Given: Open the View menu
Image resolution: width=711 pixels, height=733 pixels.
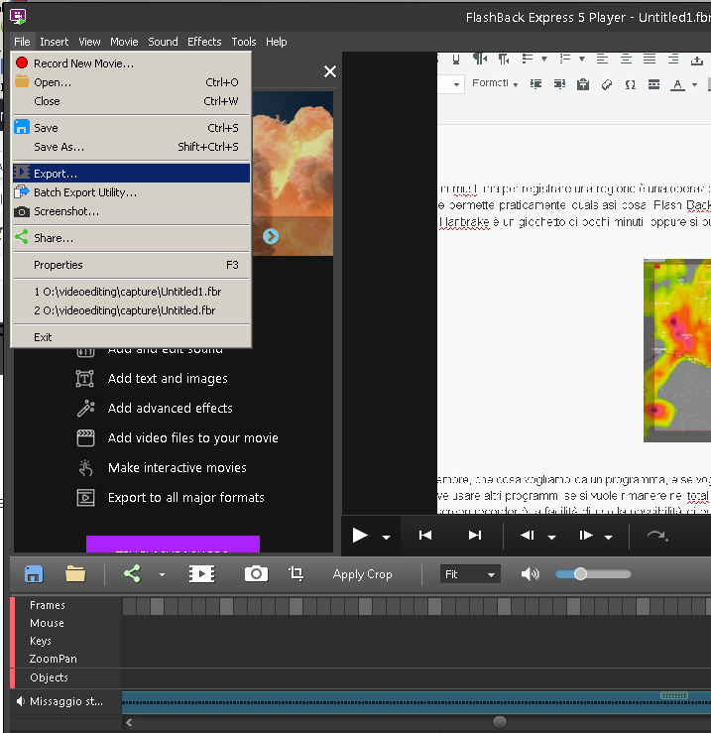Looking at the screenshot, I should 89,42.
